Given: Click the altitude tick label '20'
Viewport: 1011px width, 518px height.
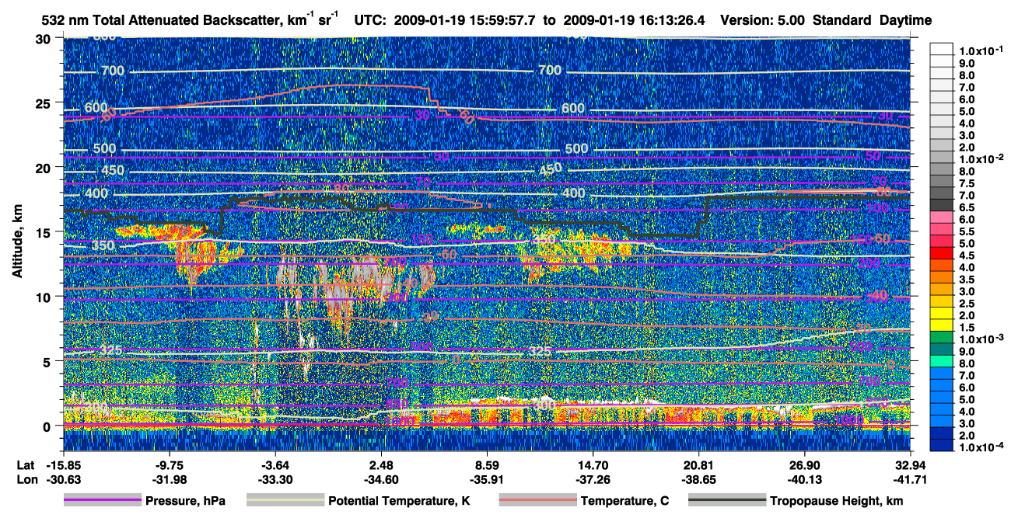Looking at the screenshot, I should tap(45, 168).
